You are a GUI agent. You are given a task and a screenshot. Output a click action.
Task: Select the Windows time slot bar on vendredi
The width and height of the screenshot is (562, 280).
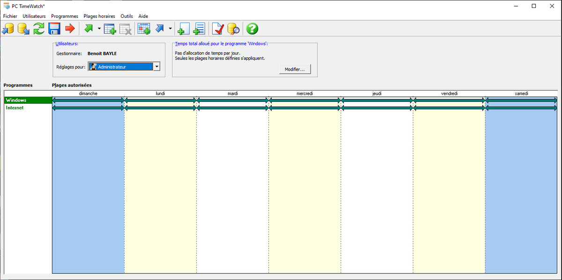449,100
